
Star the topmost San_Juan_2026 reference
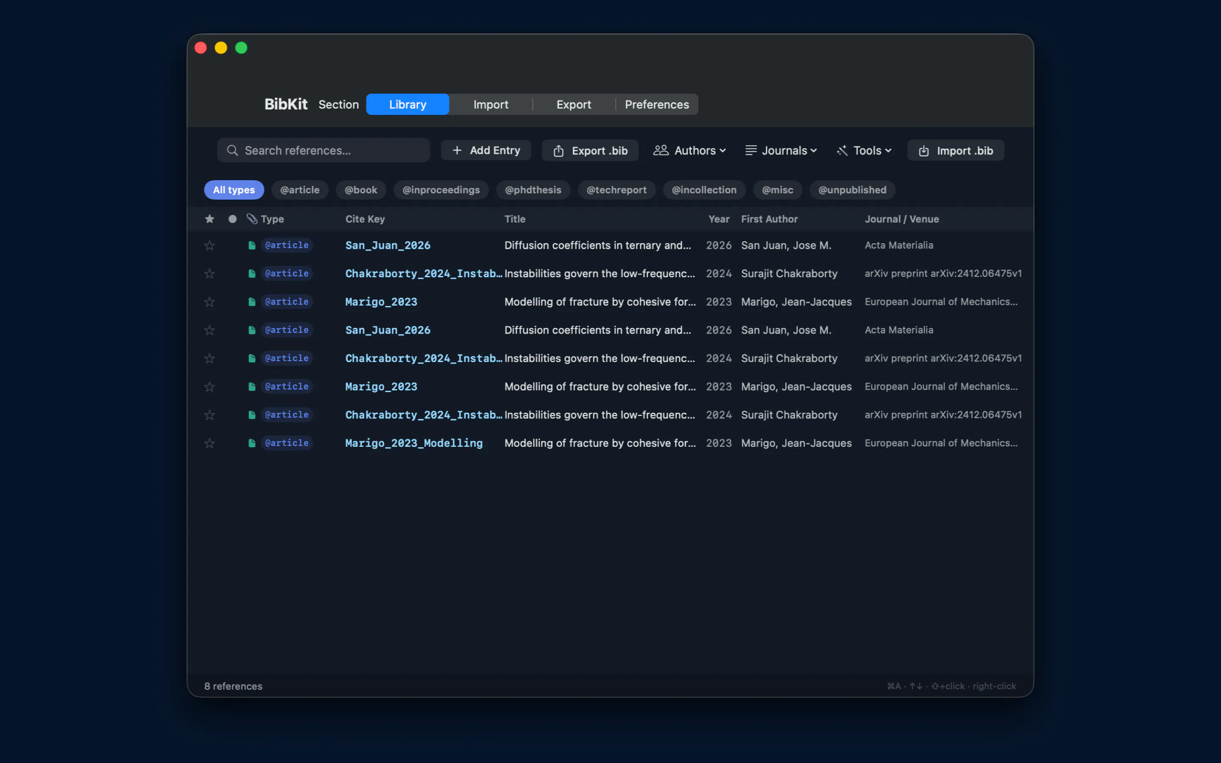pyautogui.click(x=209, y=245)
